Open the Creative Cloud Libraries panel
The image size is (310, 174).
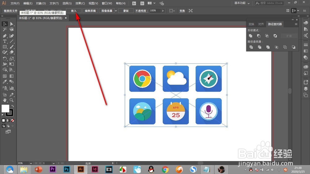point(306,67)
